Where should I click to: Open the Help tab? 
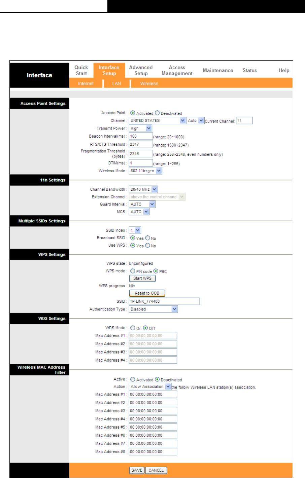pyautogui.click(x=284, y=70)
